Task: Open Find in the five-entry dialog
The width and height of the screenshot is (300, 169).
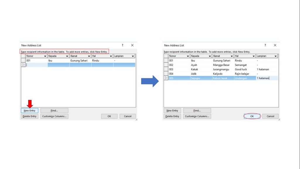Action: (x=197, y=111)
